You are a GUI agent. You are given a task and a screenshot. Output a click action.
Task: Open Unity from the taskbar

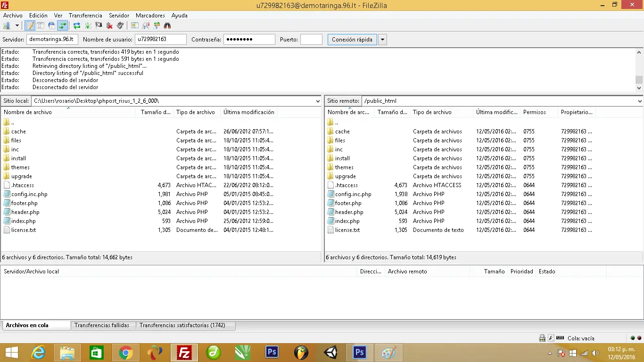pyautogui.click(x=330, y=353)
